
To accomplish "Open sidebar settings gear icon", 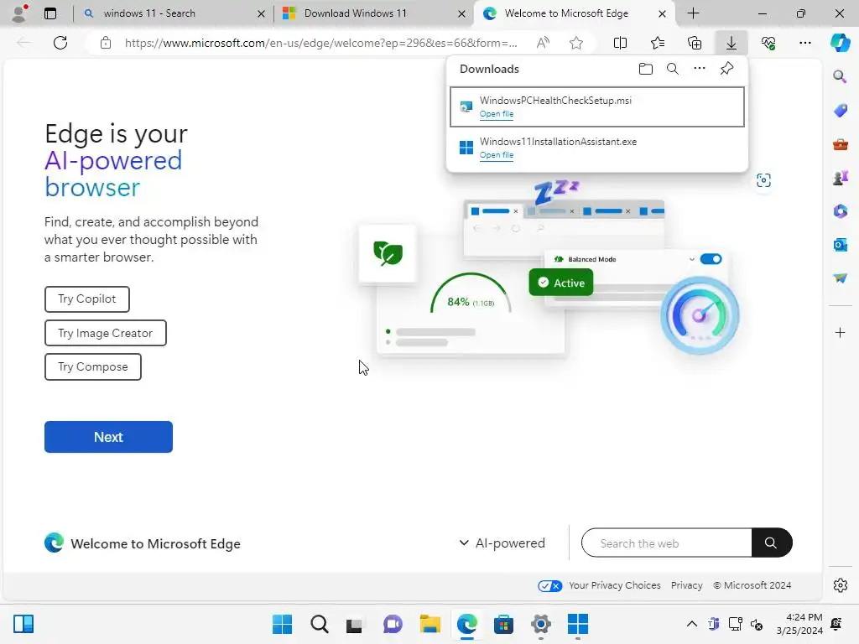I will pyautogui.click(x=840, y=585).
